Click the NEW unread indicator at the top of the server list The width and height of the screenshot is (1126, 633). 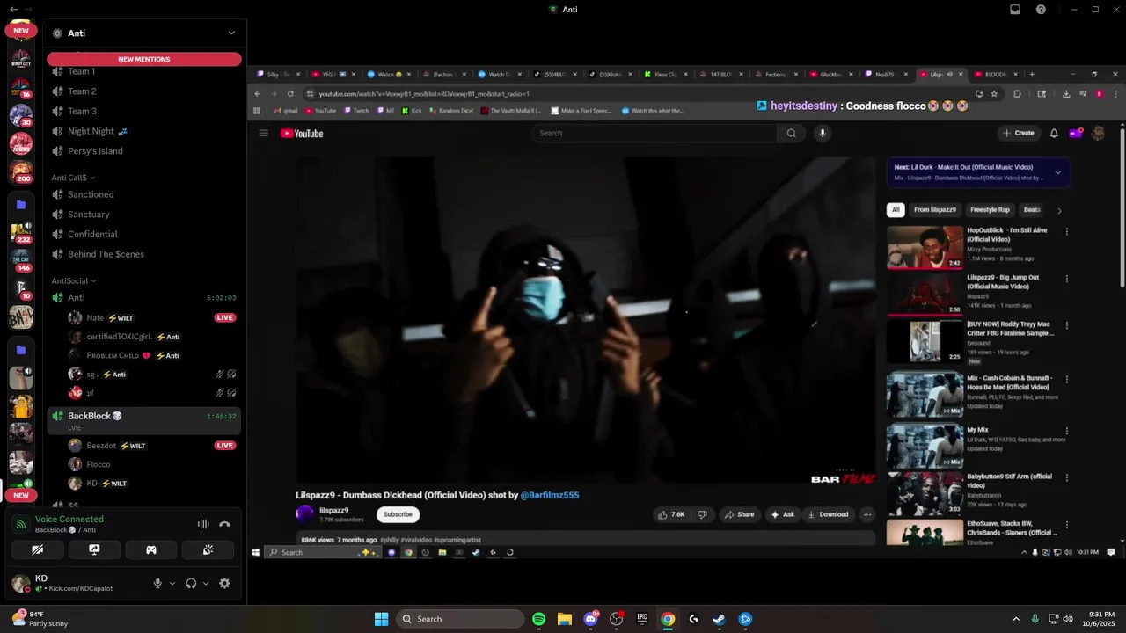[x=21, y=30]
